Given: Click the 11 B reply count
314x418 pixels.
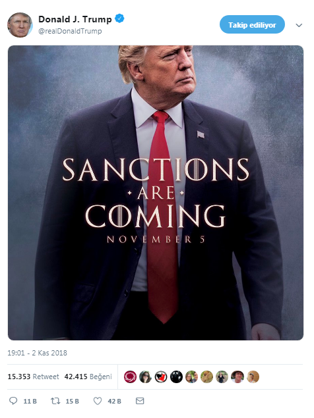Looking at the screenshot, I should (x=30, y=401).
